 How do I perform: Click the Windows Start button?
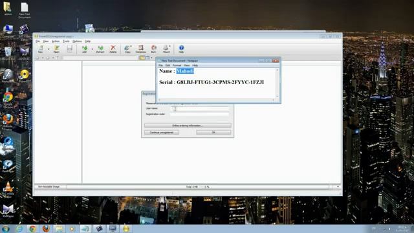5,228
